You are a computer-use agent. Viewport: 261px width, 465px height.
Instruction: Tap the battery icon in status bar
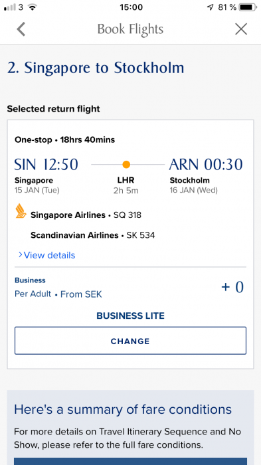tap(247, 7)
